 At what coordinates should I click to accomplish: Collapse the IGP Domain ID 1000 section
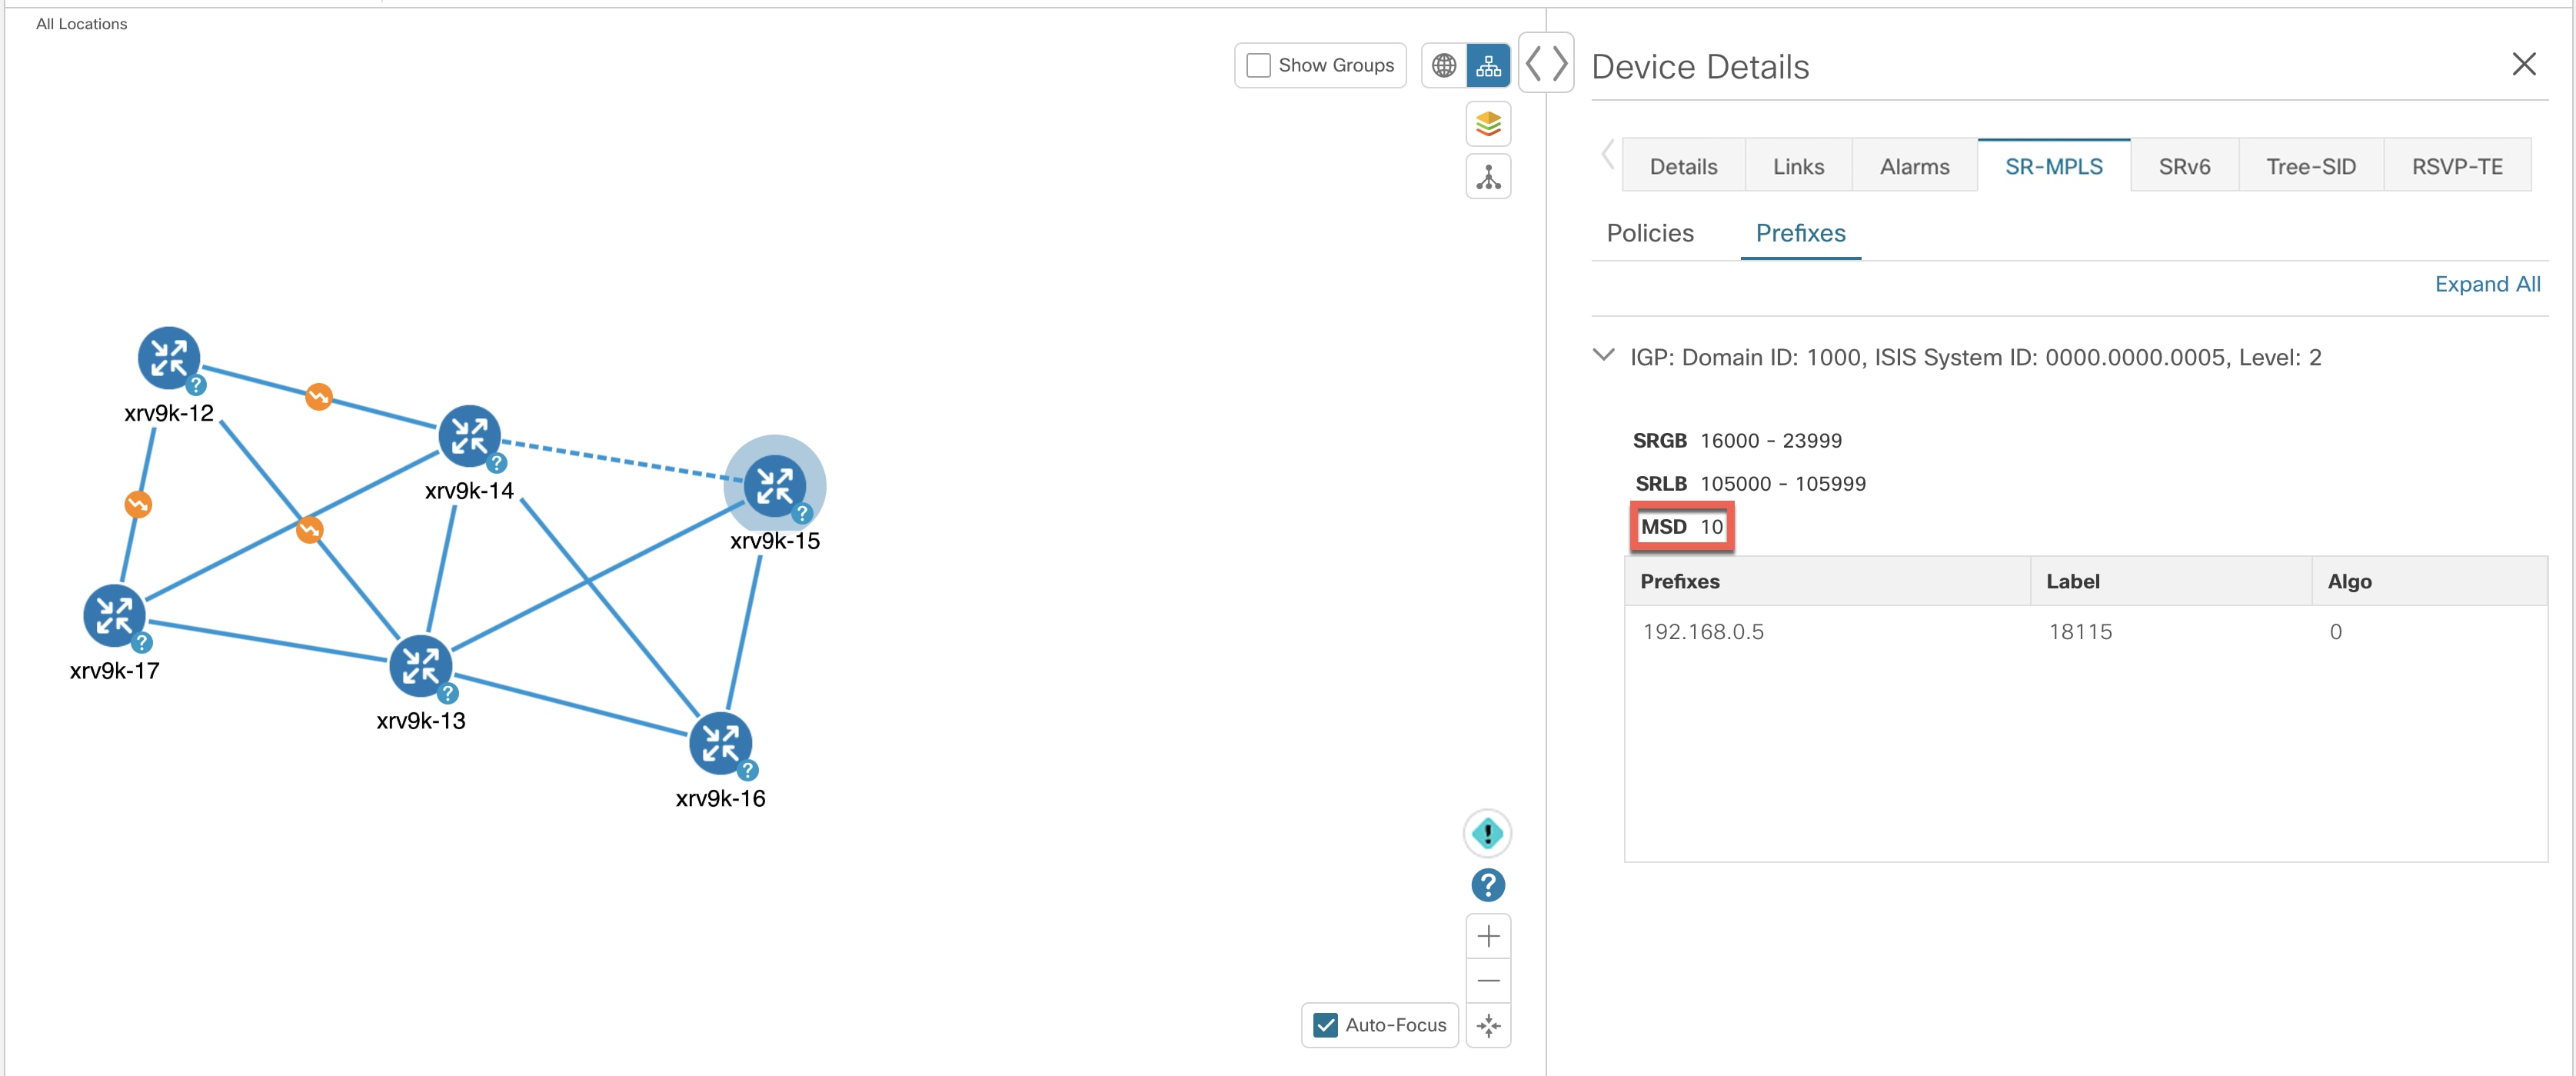click(x=1606, y=356)
